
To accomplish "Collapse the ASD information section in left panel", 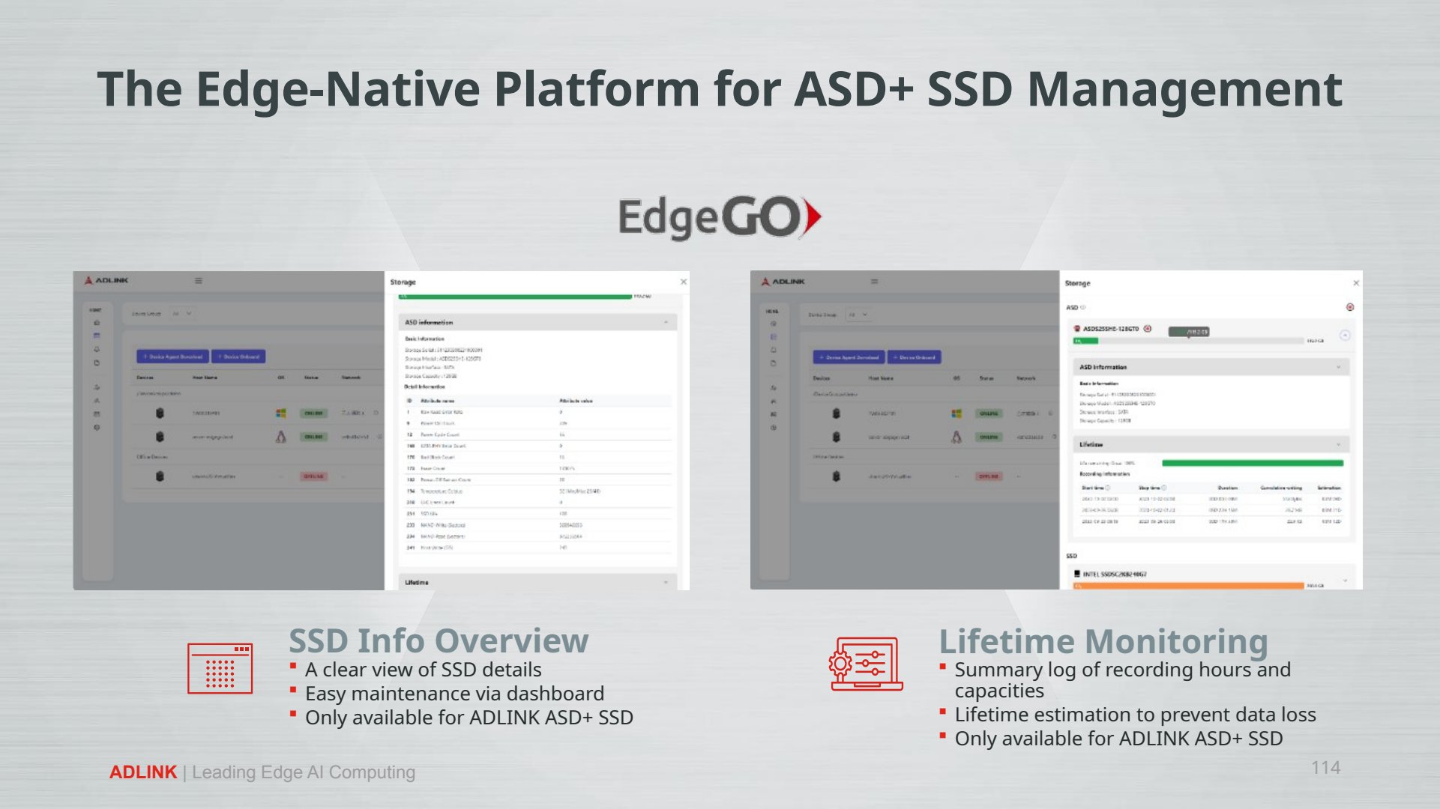I will pyautogui.click(x=666, y=322).
